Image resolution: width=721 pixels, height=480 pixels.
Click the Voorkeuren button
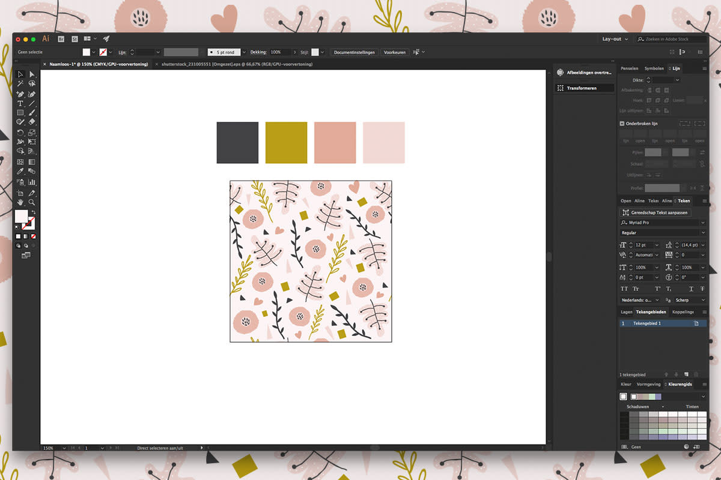point(395,52)
